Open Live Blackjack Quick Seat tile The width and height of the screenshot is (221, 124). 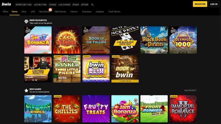[x=125, y=40]
